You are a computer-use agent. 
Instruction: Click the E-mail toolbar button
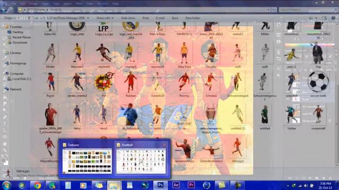(160, 18)
